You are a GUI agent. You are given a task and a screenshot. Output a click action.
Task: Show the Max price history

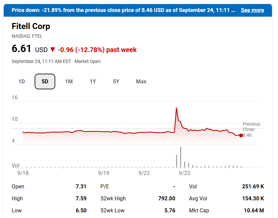(141, 81)
